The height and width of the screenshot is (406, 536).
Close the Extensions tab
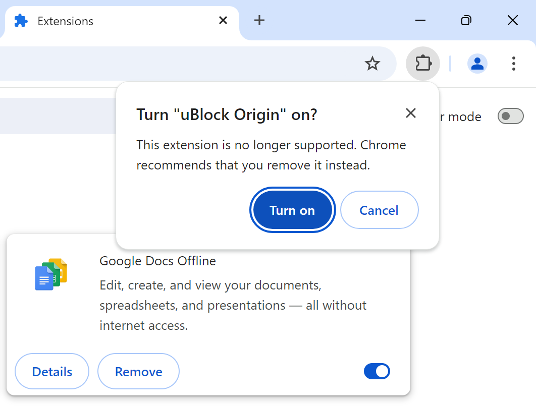pos(223,20)
